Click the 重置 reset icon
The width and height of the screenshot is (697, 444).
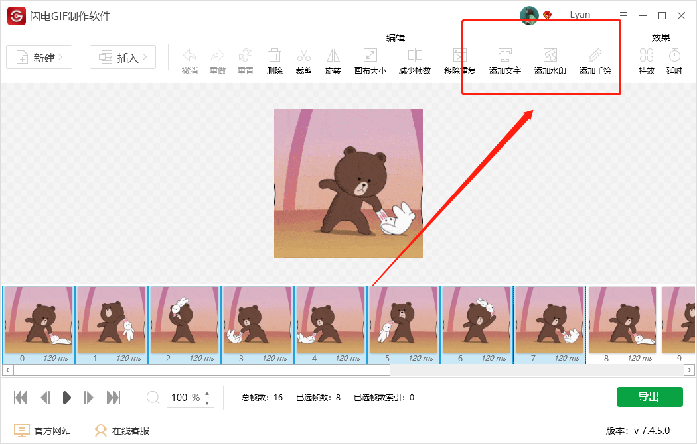[246, 56]
